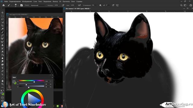Select the Rectangular Marquee tool
The width and height of the screenshot is (193, 108).
point(2,16)
